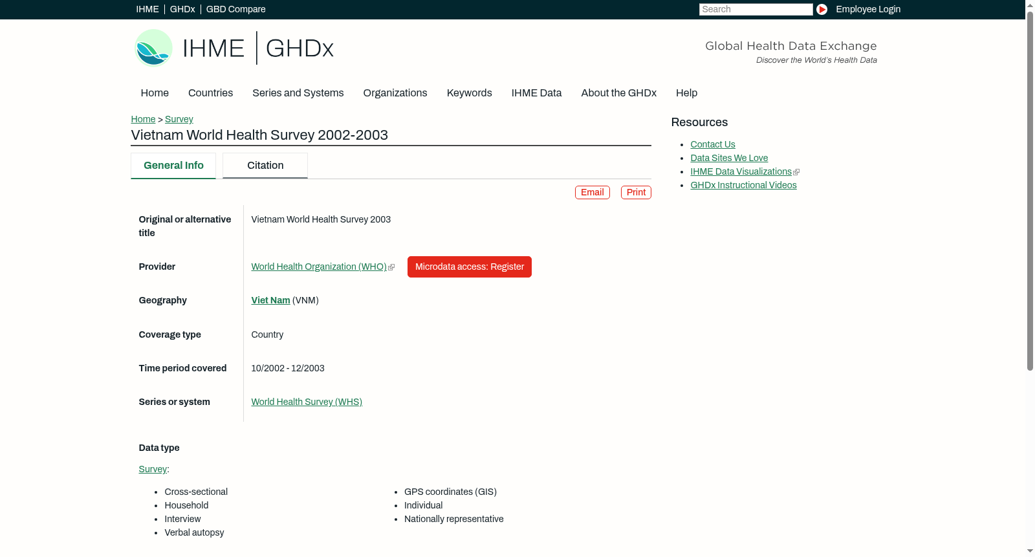This screenshot has width=1035, height=557.
Task: Click the Print button
Action: [x=636, y=192]
